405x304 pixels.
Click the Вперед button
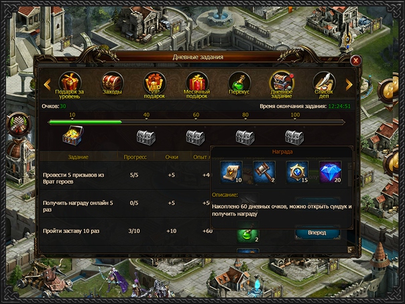[317, 233]
